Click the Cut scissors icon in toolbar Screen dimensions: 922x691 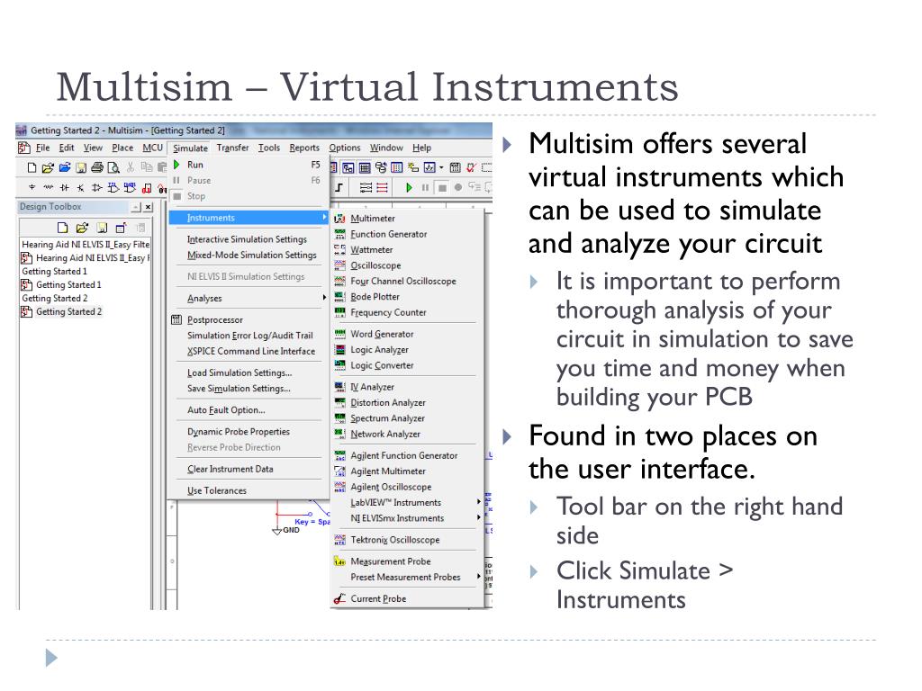click(x=131, y=167)
